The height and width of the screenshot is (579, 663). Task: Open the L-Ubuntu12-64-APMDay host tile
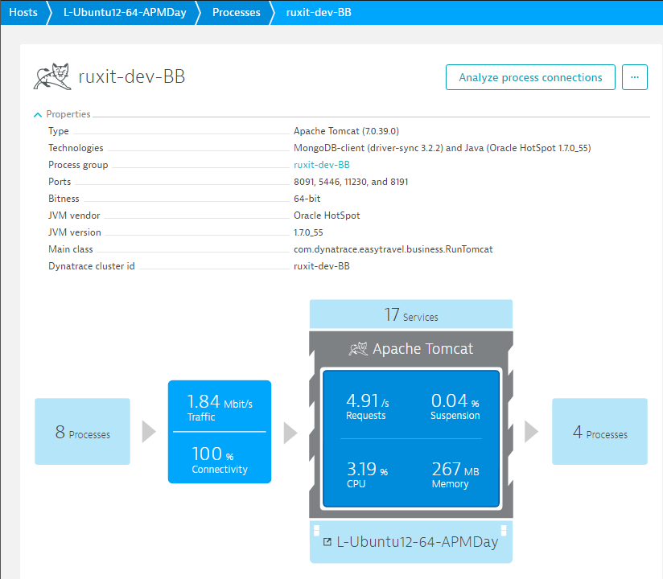[411, 542]
